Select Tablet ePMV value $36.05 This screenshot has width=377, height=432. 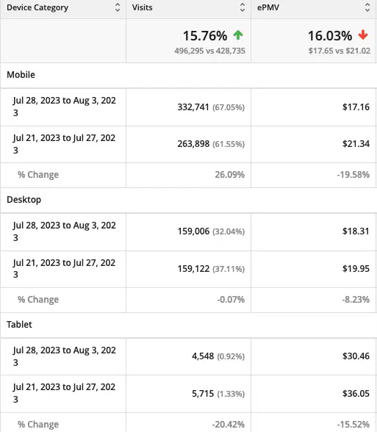click(x=356, y=394)
